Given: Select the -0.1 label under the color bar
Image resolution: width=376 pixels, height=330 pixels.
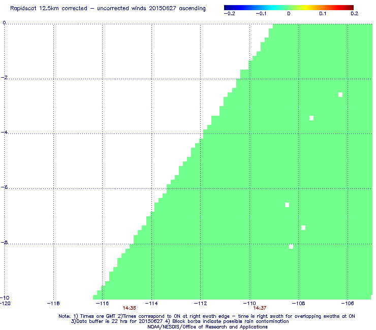Looking at the screenshot, I should click(261, 14).
